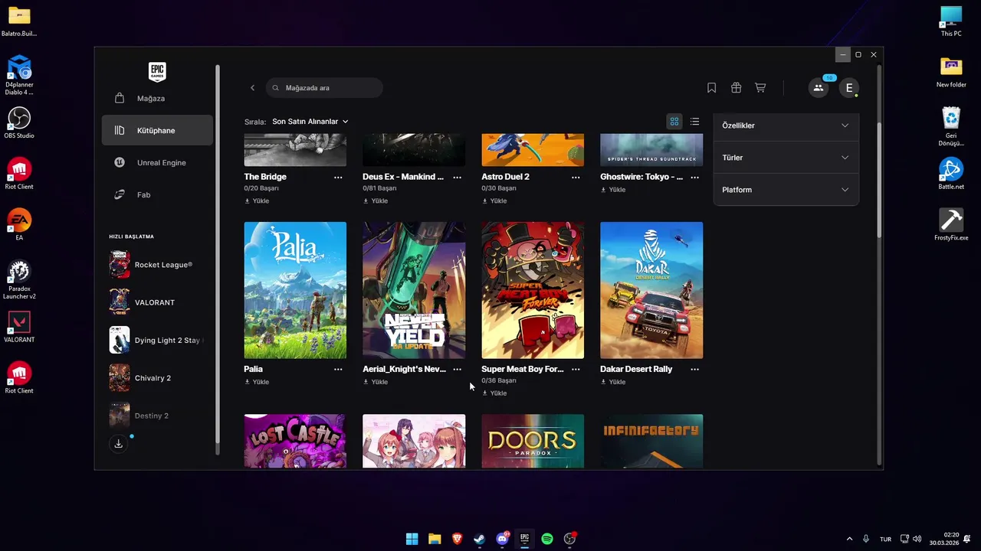Open the DOORS Paradox cover
Image resolution: width=981 pixels, height=551 pixels.
click(533, 442)
